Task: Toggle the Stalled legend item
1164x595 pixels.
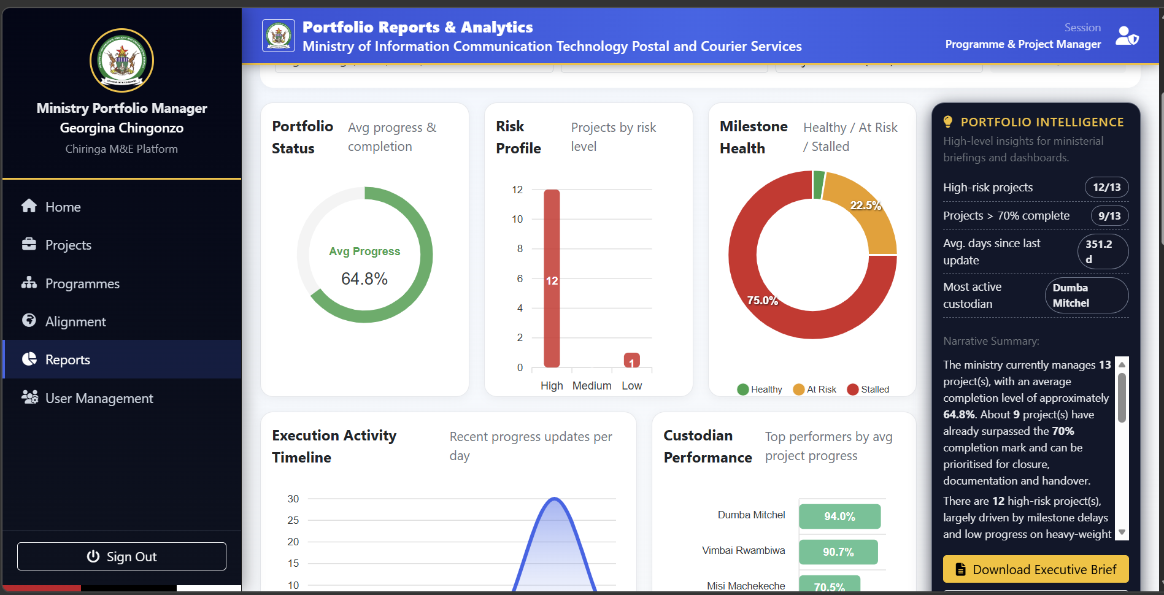Action: 868,389
